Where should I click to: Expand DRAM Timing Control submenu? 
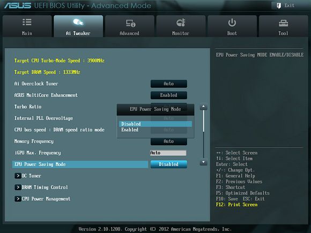(41, 187)
